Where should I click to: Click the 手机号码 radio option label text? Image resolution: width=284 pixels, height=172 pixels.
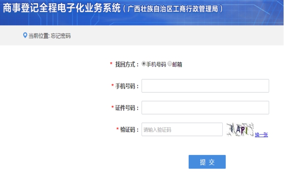point(156,64)
